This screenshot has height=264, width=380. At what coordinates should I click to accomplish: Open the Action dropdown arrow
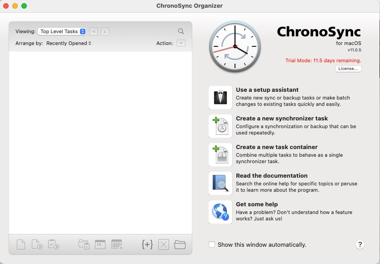tap(181, 43)
